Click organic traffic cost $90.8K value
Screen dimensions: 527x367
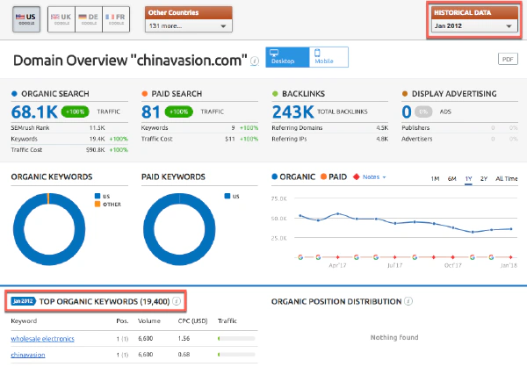pyautogui.click(x=96, y=150)
